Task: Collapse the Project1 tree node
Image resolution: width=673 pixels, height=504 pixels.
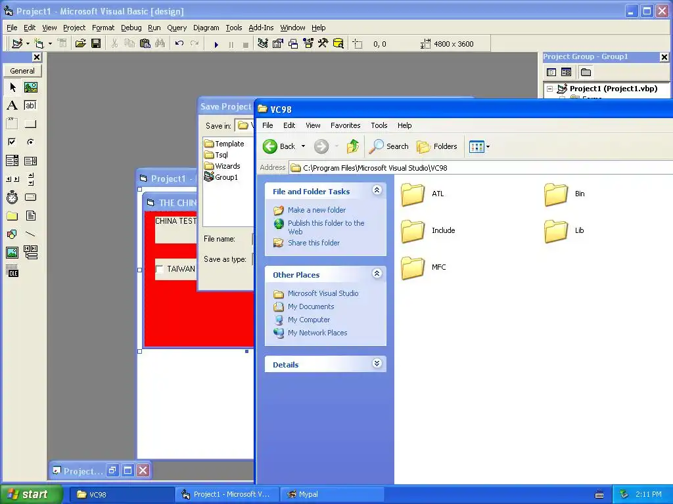Action: click(x=550, y=89)
